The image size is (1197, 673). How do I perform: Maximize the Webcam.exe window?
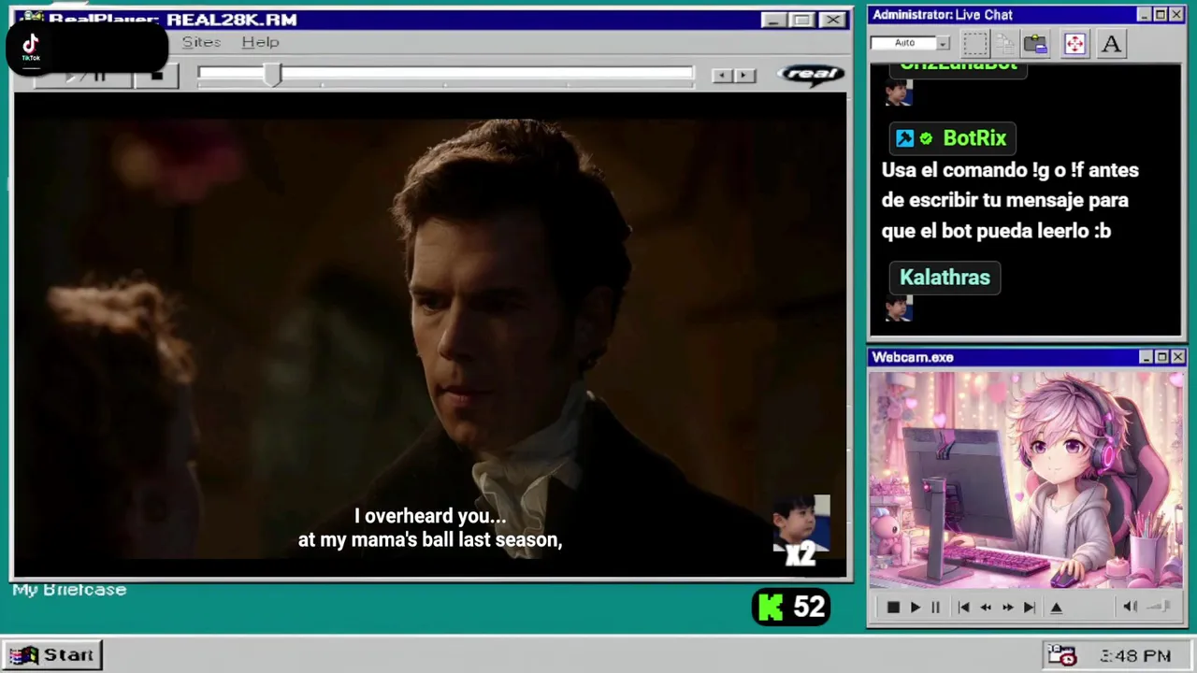(1161, 357)
